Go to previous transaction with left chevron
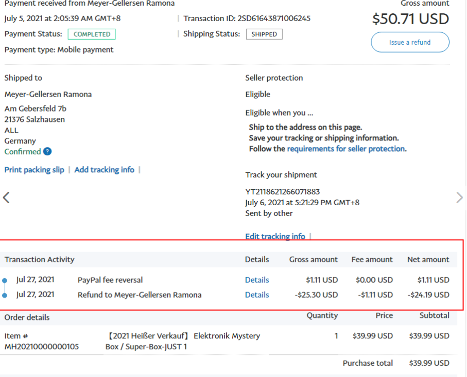Image resolution: width=467 pixels, height=377 pixels. click(x=6, y=198)
